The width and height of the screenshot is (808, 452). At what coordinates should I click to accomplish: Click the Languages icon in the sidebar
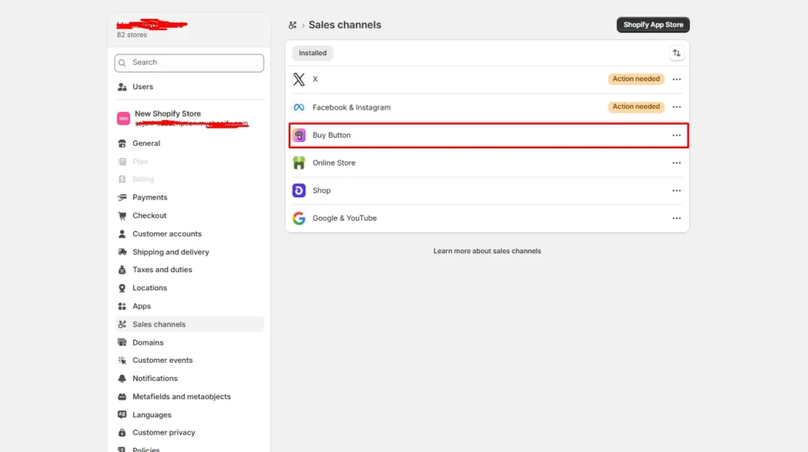coord(122,415)
